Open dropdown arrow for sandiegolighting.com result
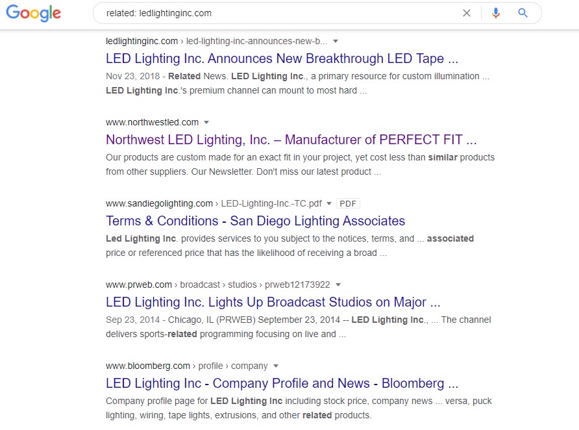The width and height of the screenshot is (579, 430). click(x=329, y=203)
